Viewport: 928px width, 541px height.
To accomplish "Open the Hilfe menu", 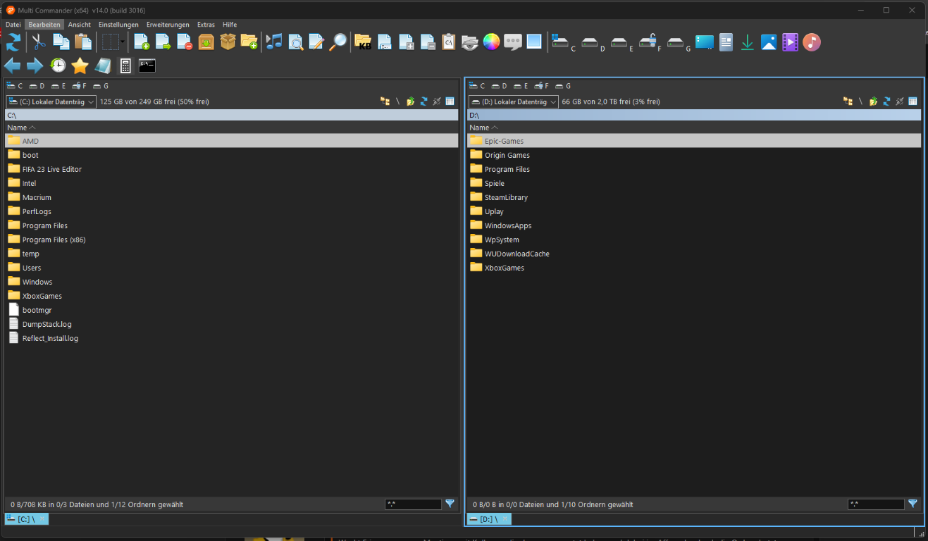I will (x=230, y=25).
